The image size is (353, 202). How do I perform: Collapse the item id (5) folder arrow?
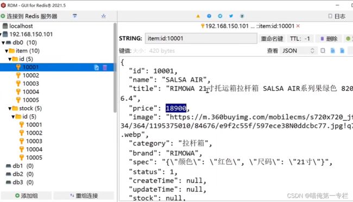pyautogui.click(x=10, y=59)
